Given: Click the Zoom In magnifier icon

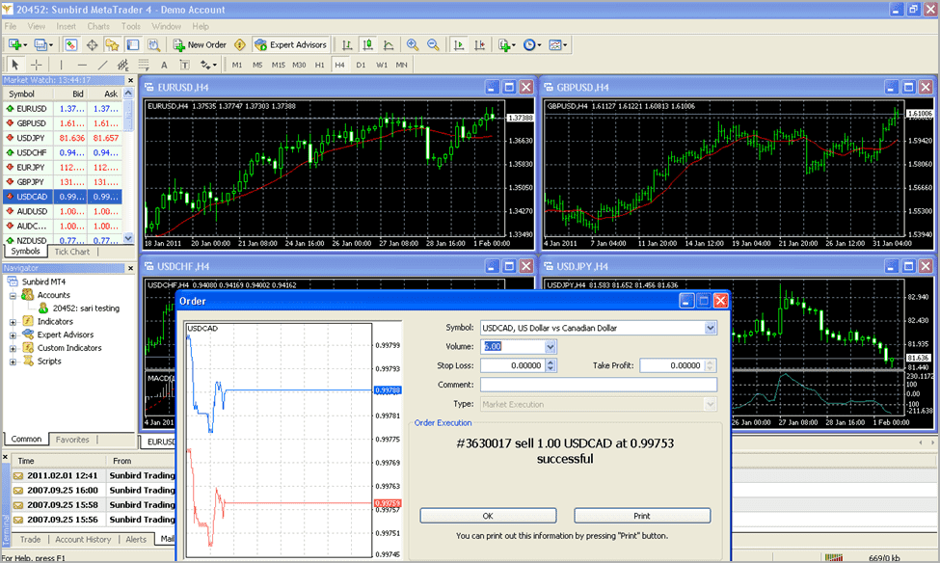Looking at the screenshot, I should click(x=413, y=44).
